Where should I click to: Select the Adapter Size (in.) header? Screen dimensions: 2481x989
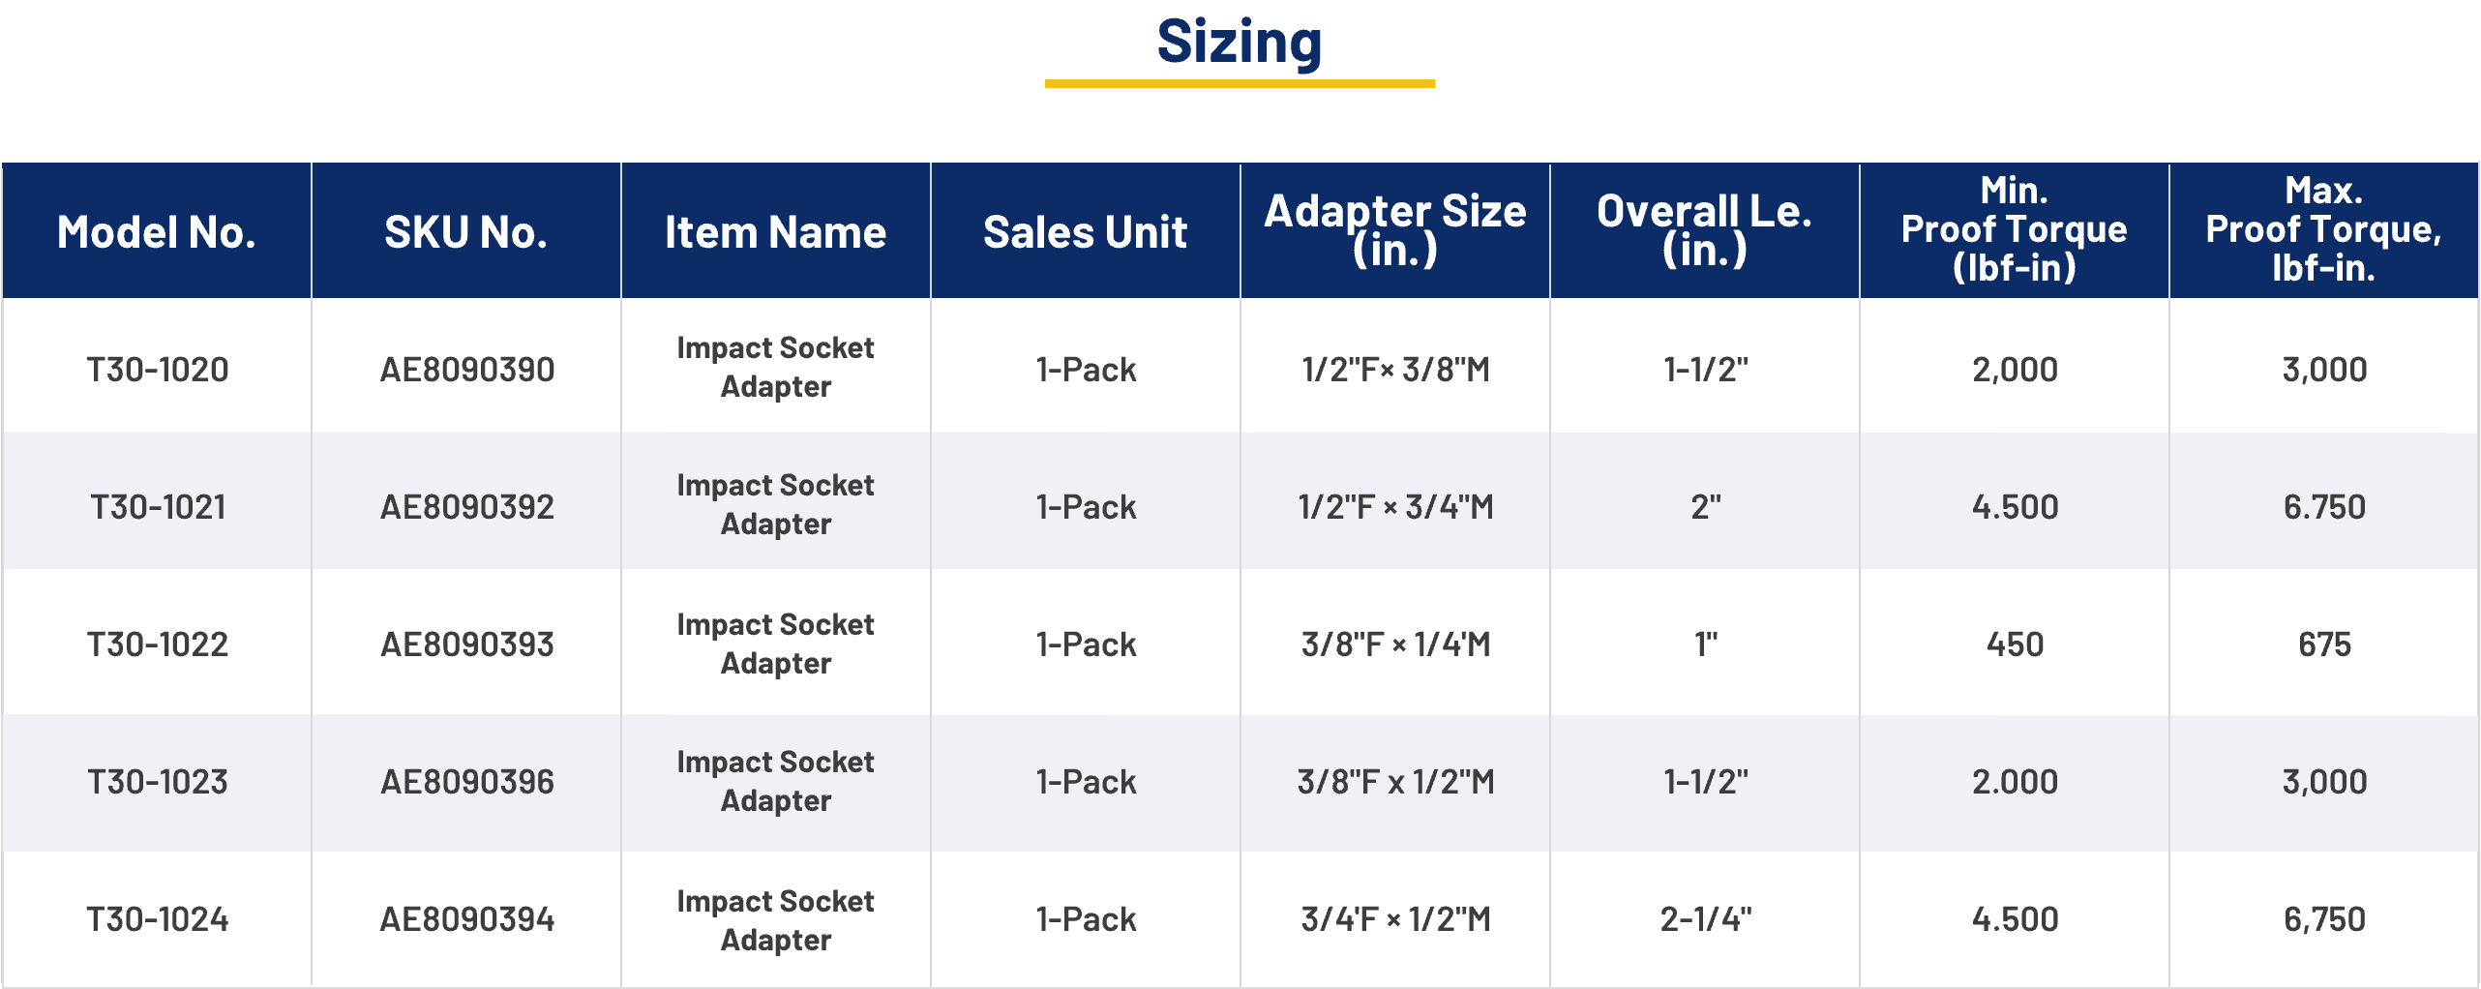coord(1394,230)
